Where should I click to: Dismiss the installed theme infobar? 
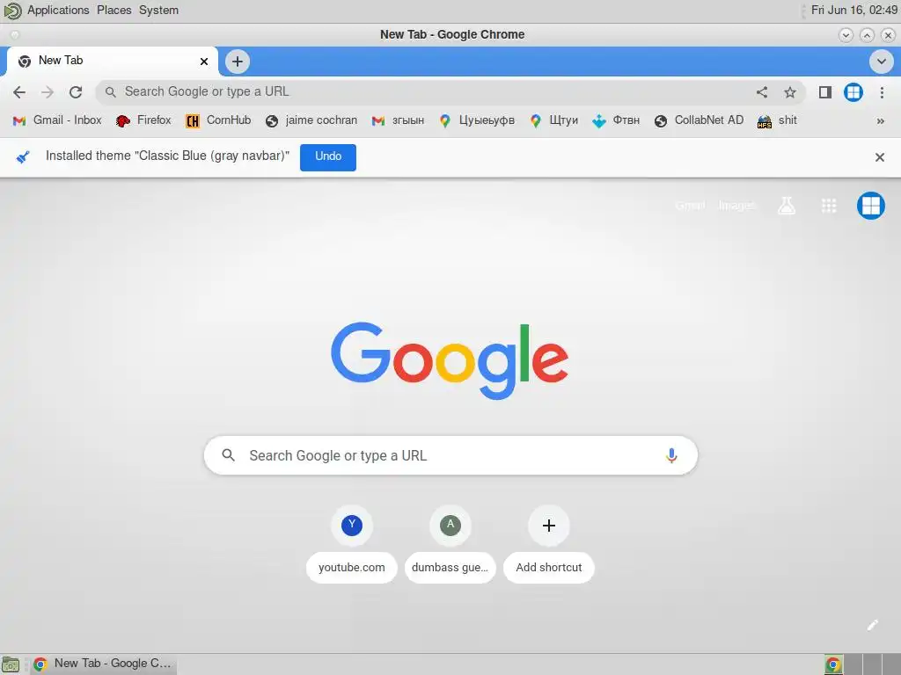point(879,157)
